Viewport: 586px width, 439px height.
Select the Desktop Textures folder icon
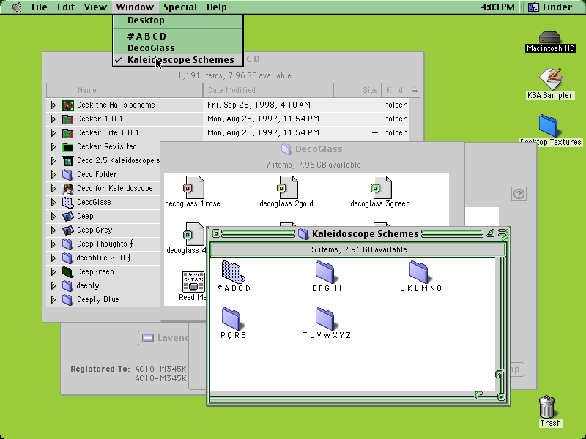548,125
